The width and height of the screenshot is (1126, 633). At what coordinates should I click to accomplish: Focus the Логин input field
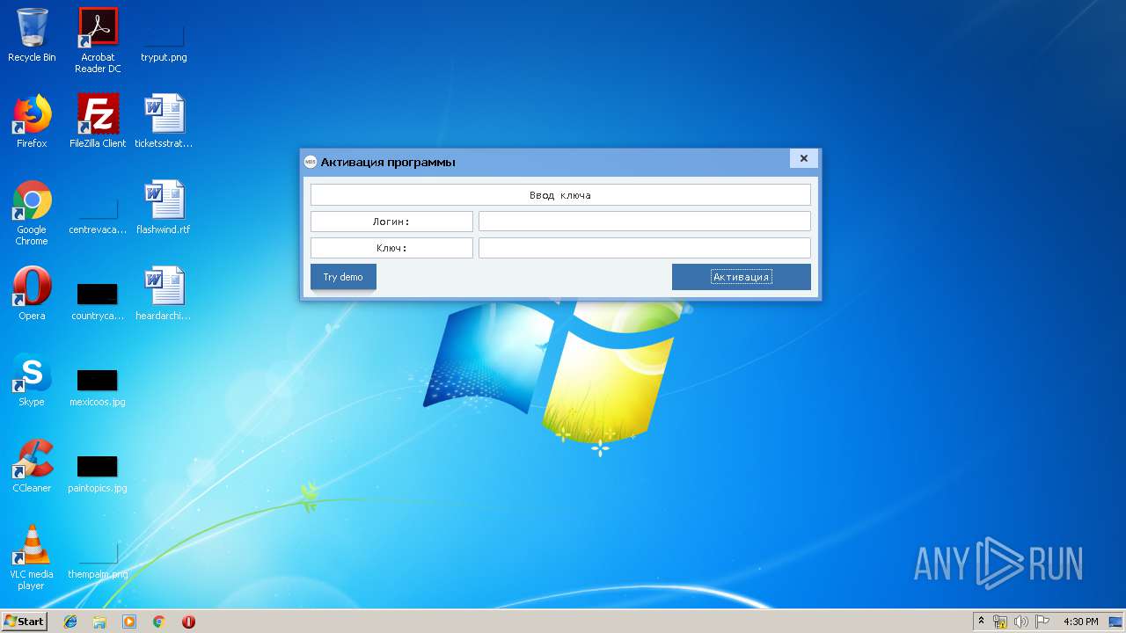click(x=645, y=222)
